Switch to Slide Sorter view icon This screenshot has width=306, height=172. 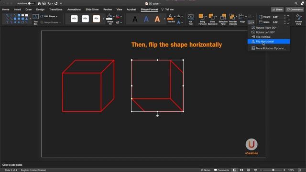(x=241, y=170)
